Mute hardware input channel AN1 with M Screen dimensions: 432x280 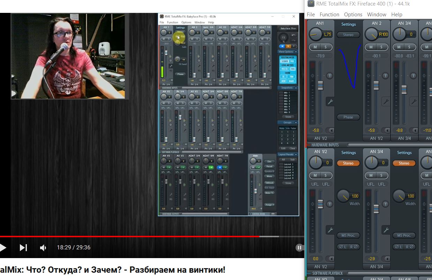(315, 47)
